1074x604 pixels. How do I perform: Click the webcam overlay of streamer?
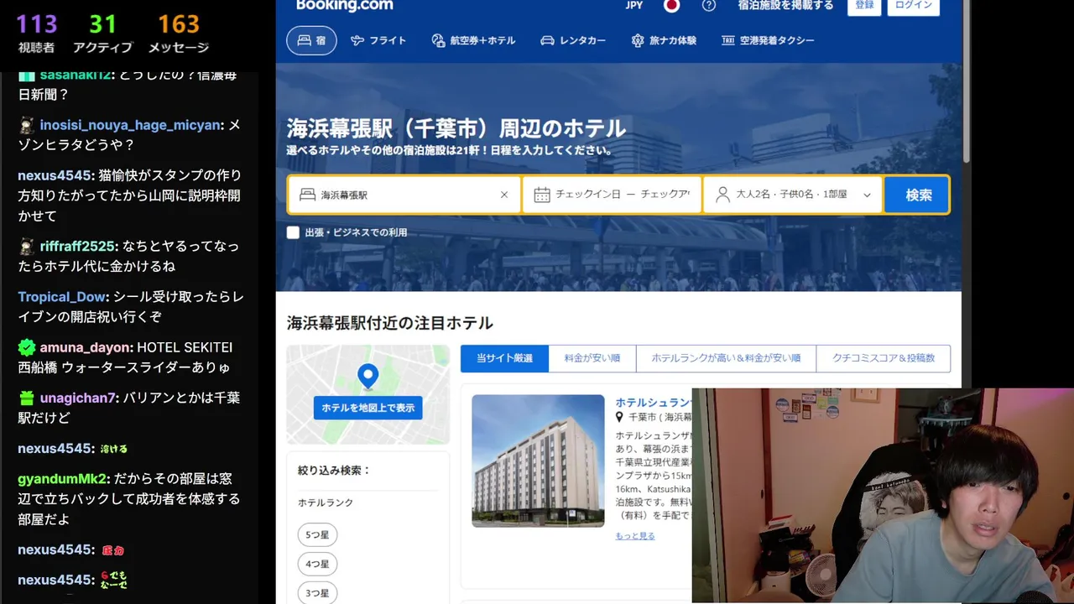[x=883, y=495]
